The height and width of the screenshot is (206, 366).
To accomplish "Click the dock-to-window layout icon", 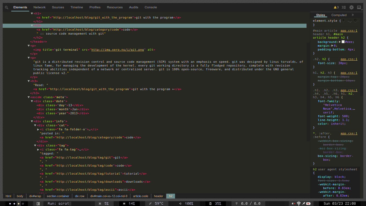I will (x=359, y=8).
